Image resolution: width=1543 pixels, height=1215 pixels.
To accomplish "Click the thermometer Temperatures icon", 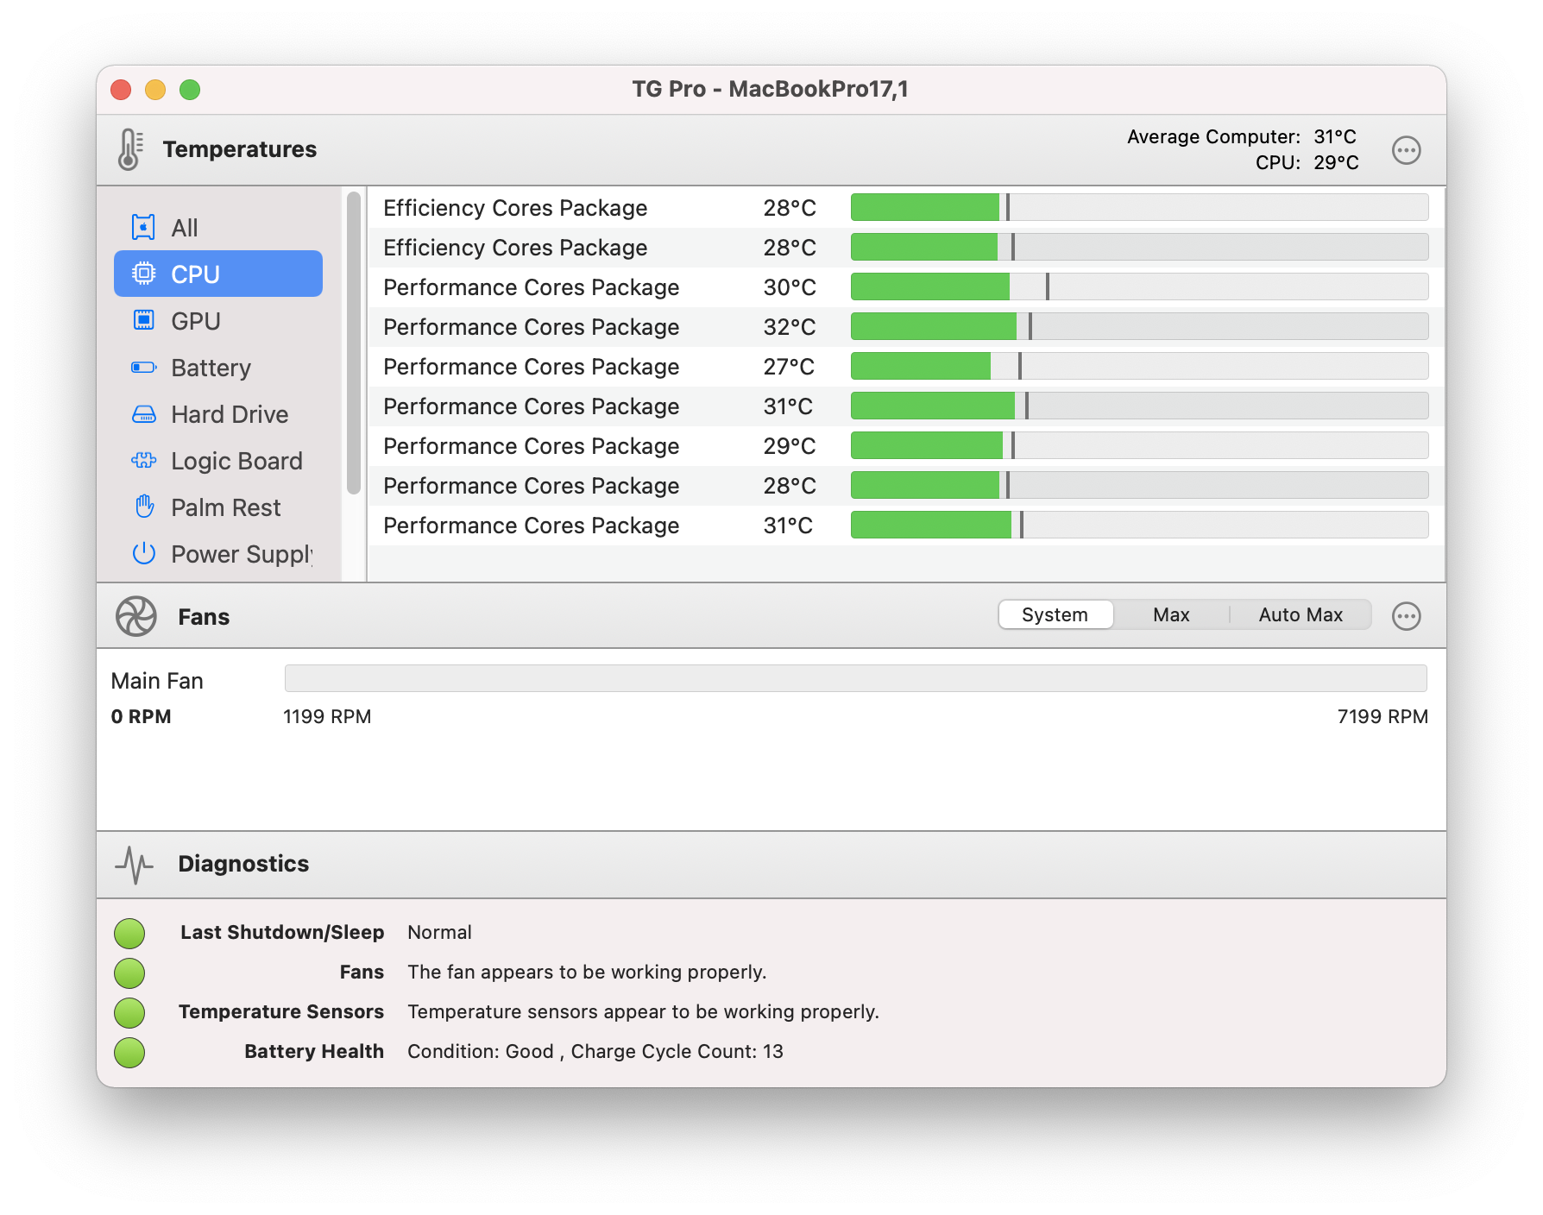I will click(x=130, y=149).
